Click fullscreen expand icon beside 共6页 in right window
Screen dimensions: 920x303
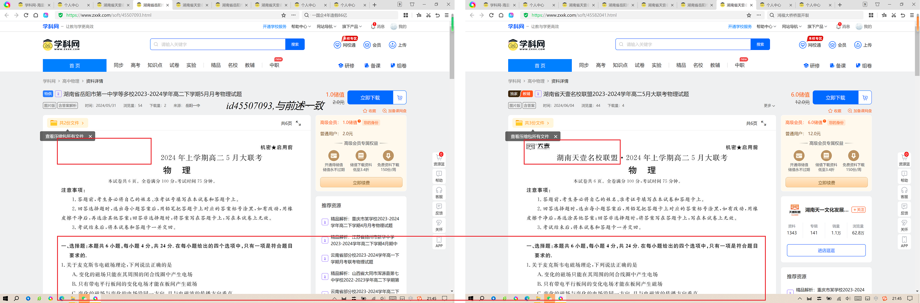click(764, 123)
